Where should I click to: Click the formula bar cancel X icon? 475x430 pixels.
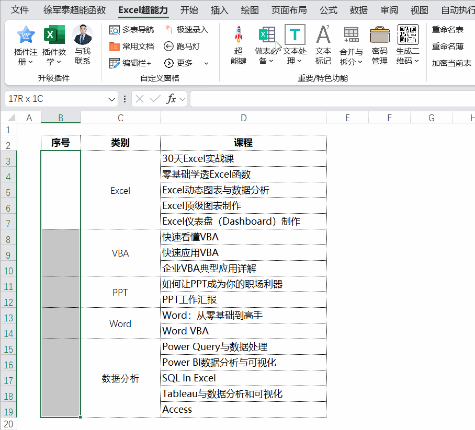click(140, 99)
